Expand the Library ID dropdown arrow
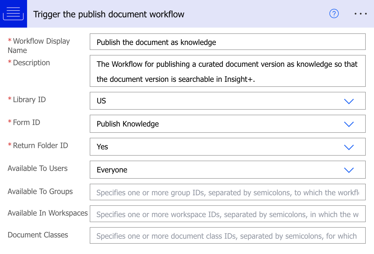The image size is (374, 254). click(349, 101)
